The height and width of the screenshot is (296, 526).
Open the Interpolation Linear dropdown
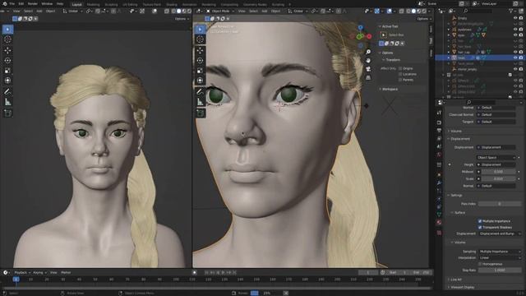(x=500, y=257)
